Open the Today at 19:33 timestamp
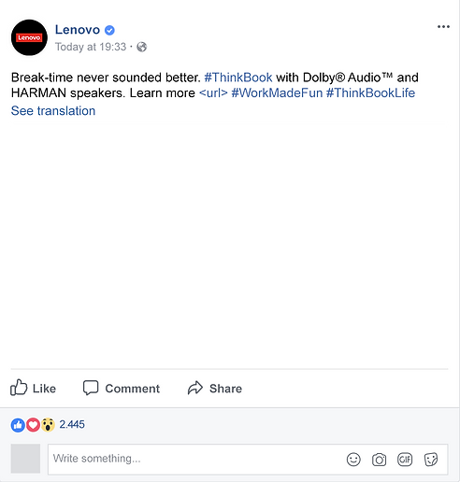Screen dimensions: 460x482 pyautogui.click(x=91, y=47)
